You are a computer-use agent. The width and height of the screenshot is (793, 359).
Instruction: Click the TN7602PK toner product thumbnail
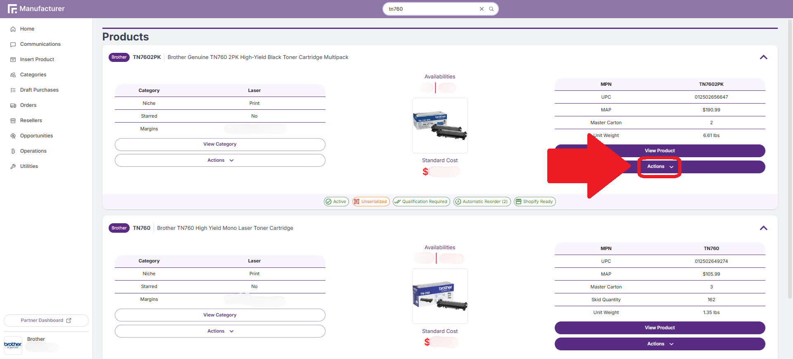[440, 126]
